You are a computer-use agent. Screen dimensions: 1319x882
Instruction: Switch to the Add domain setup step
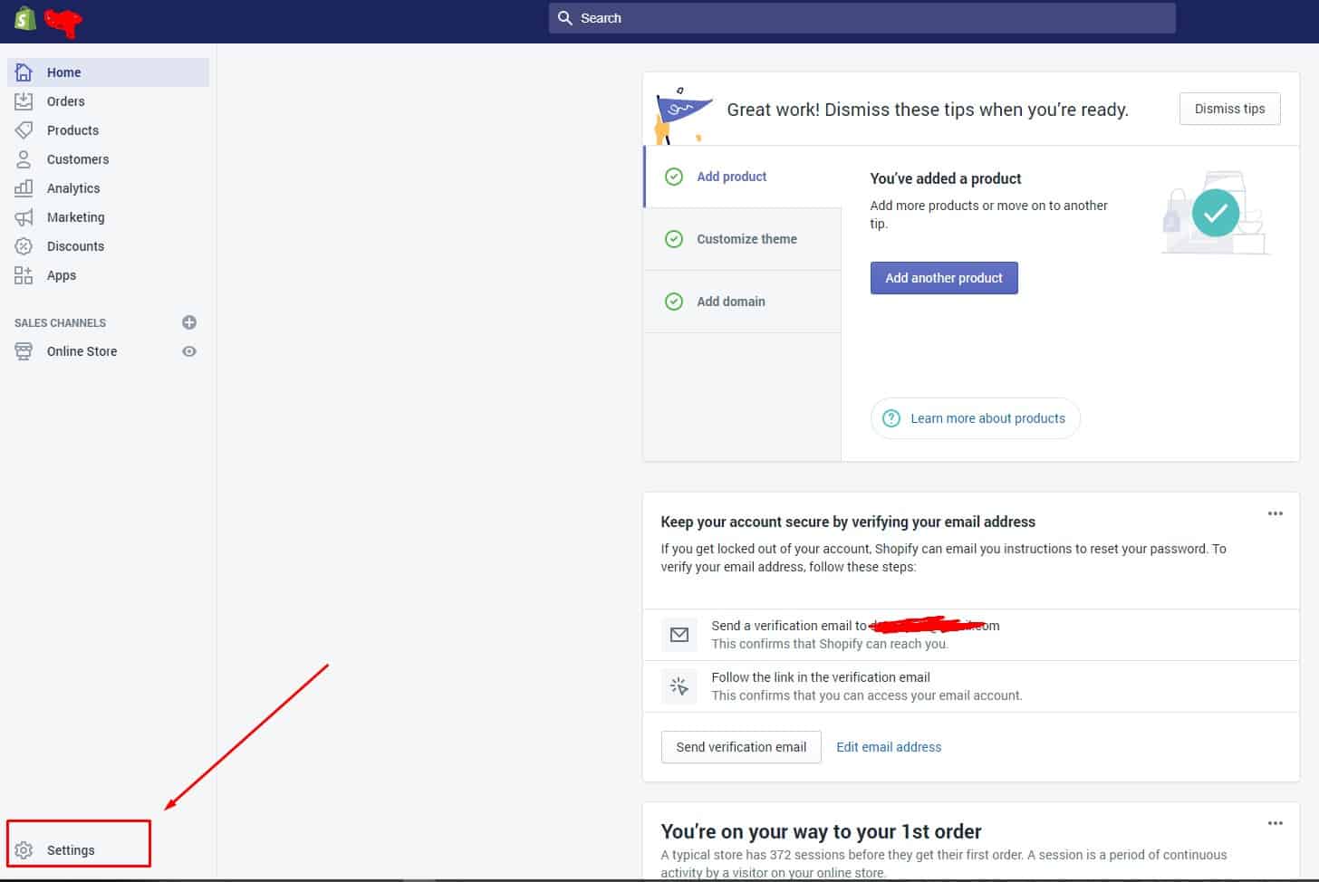730,301
